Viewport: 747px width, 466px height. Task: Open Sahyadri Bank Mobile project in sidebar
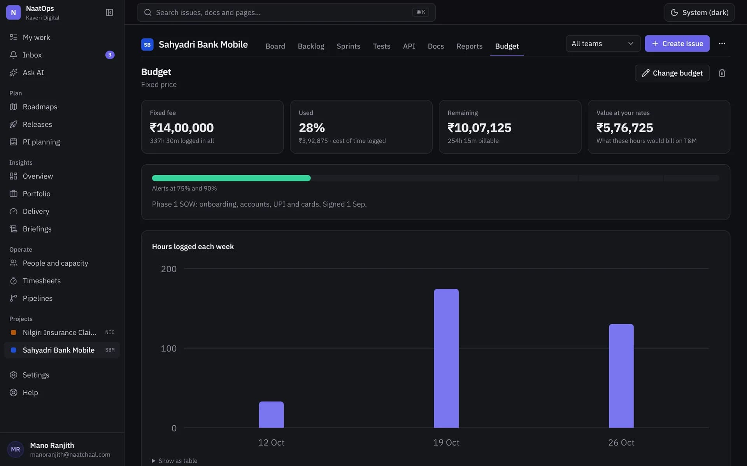(x=62, y=350)
